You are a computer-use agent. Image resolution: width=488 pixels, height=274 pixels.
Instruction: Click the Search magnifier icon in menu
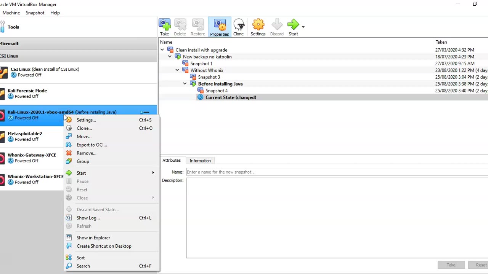(69, 266)
